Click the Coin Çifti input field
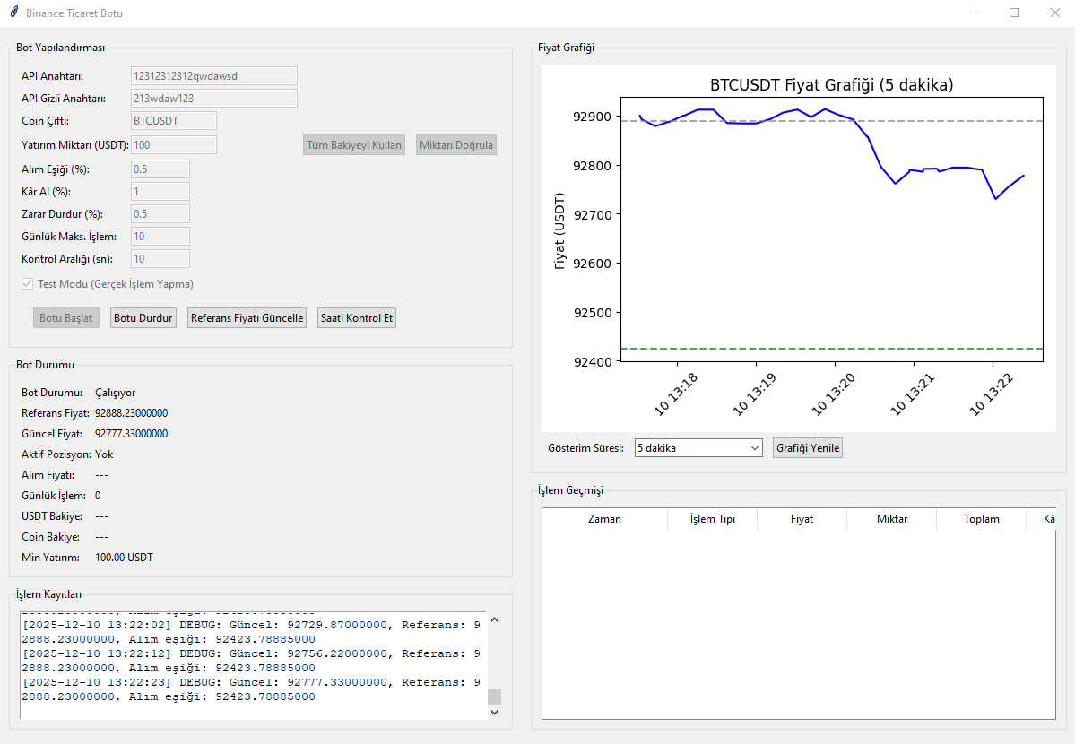 (173, 121)
